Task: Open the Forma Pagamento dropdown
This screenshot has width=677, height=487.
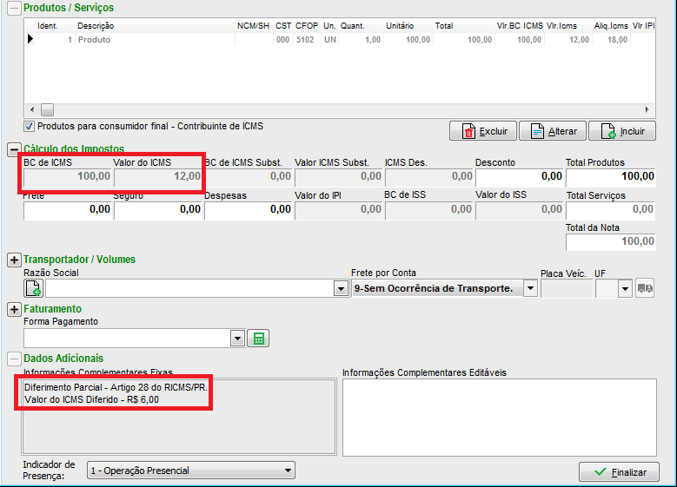Action: (237, 338)
